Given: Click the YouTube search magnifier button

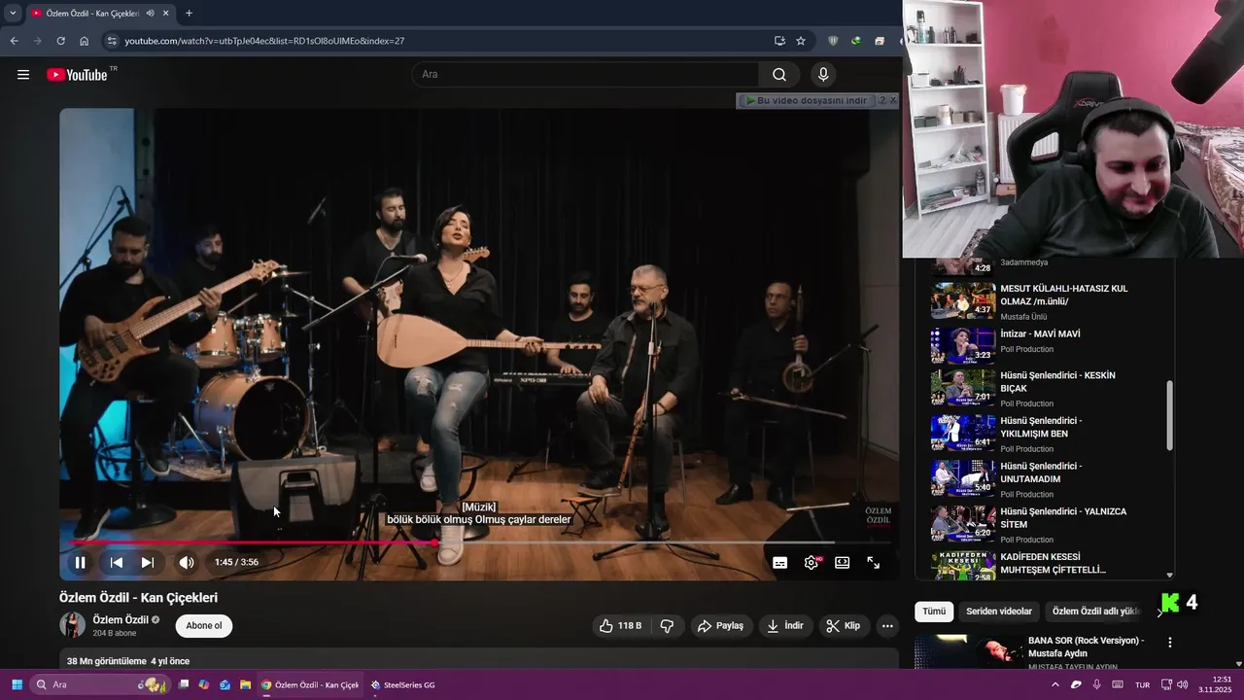Looking at the screenshot, I should tap(779, 74).
